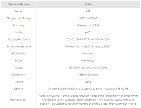Select the Voltage 100-130 or 208-240 VAC value
Image resolution: width=141 pixels, height=108 pixels.
(x=88, y=68)
